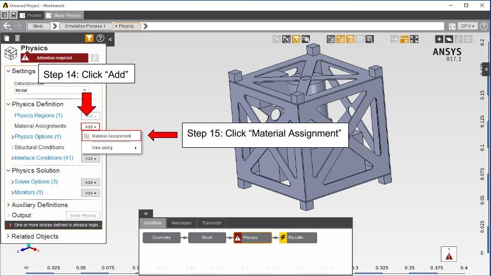Click the grayed zoom-to-selection icon

point(394,39)
